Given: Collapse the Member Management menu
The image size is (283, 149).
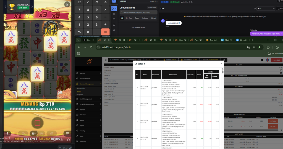Looking at the screenshot, I should tap(88, 84).
